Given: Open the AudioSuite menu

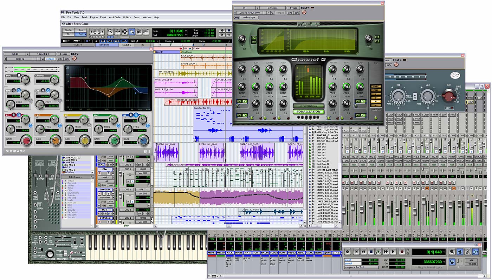Looking at the screenshot, I should (115, 17).
